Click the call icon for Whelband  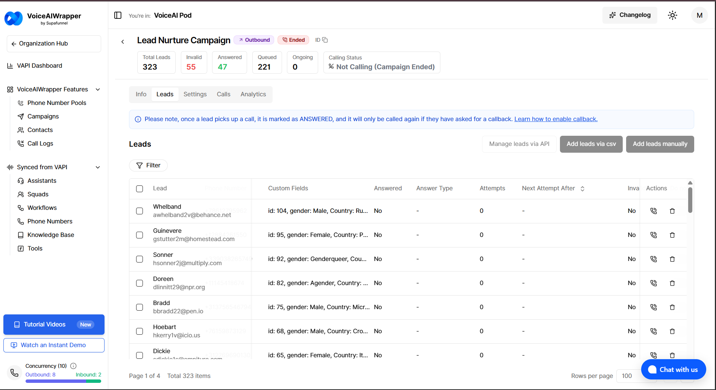pos(654,211)
